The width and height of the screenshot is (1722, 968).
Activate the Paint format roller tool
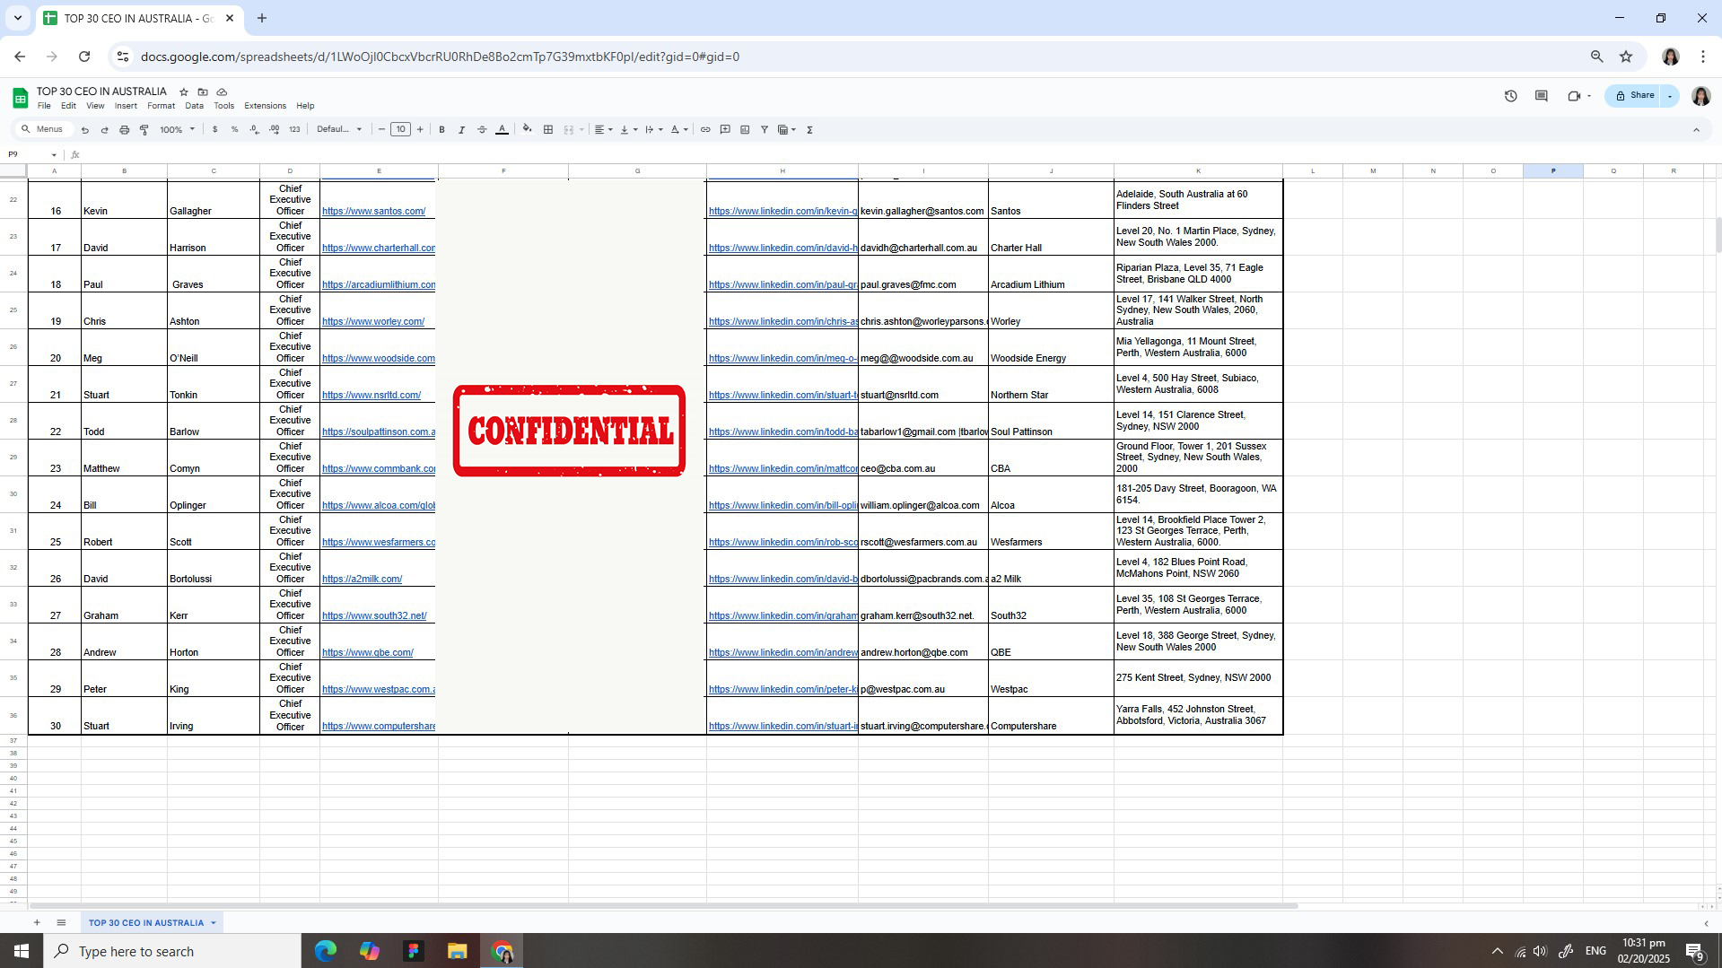(x=144, y=130)
